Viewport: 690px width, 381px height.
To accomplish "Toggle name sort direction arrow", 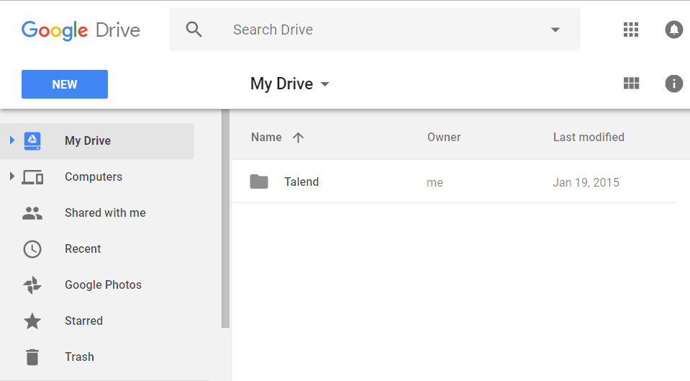I will (299, 138).
